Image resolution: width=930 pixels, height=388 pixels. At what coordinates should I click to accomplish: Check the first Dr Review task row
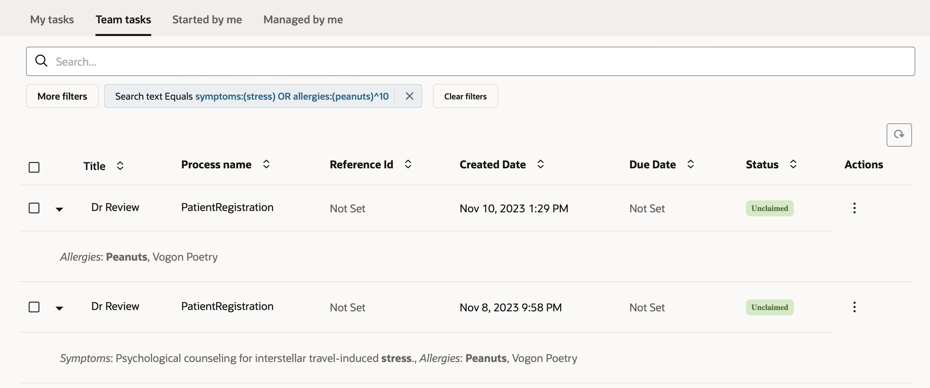[x=34, y=208]
